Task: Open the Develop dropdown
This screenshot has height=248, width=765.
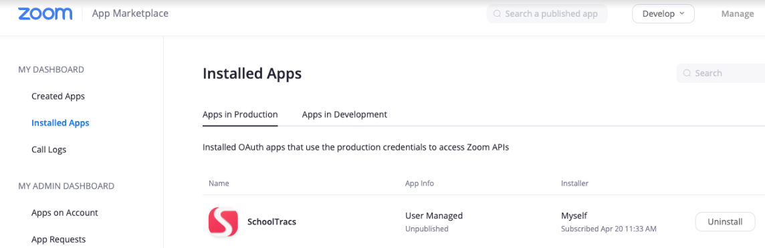Action: click(663, 13)
